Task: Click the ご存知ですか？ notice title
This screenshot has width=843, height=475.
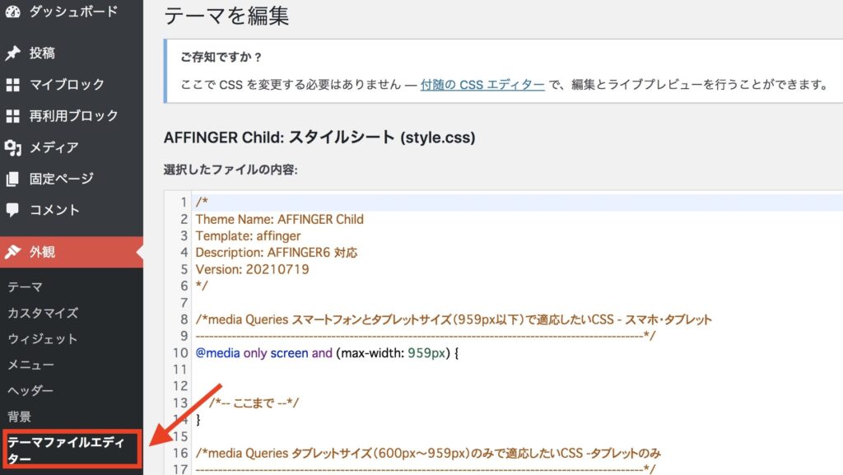Action: (221, 57)
